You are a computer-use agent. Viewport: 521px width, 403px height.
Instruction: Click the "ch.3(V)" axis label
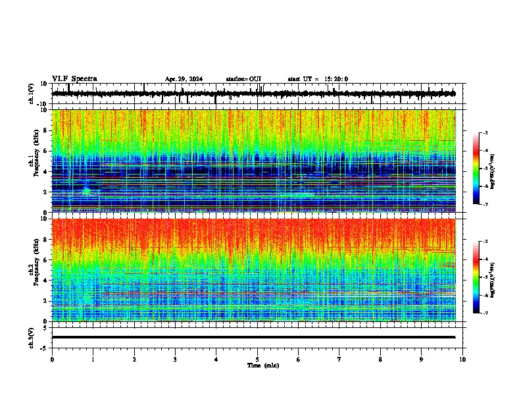[32, 338]
